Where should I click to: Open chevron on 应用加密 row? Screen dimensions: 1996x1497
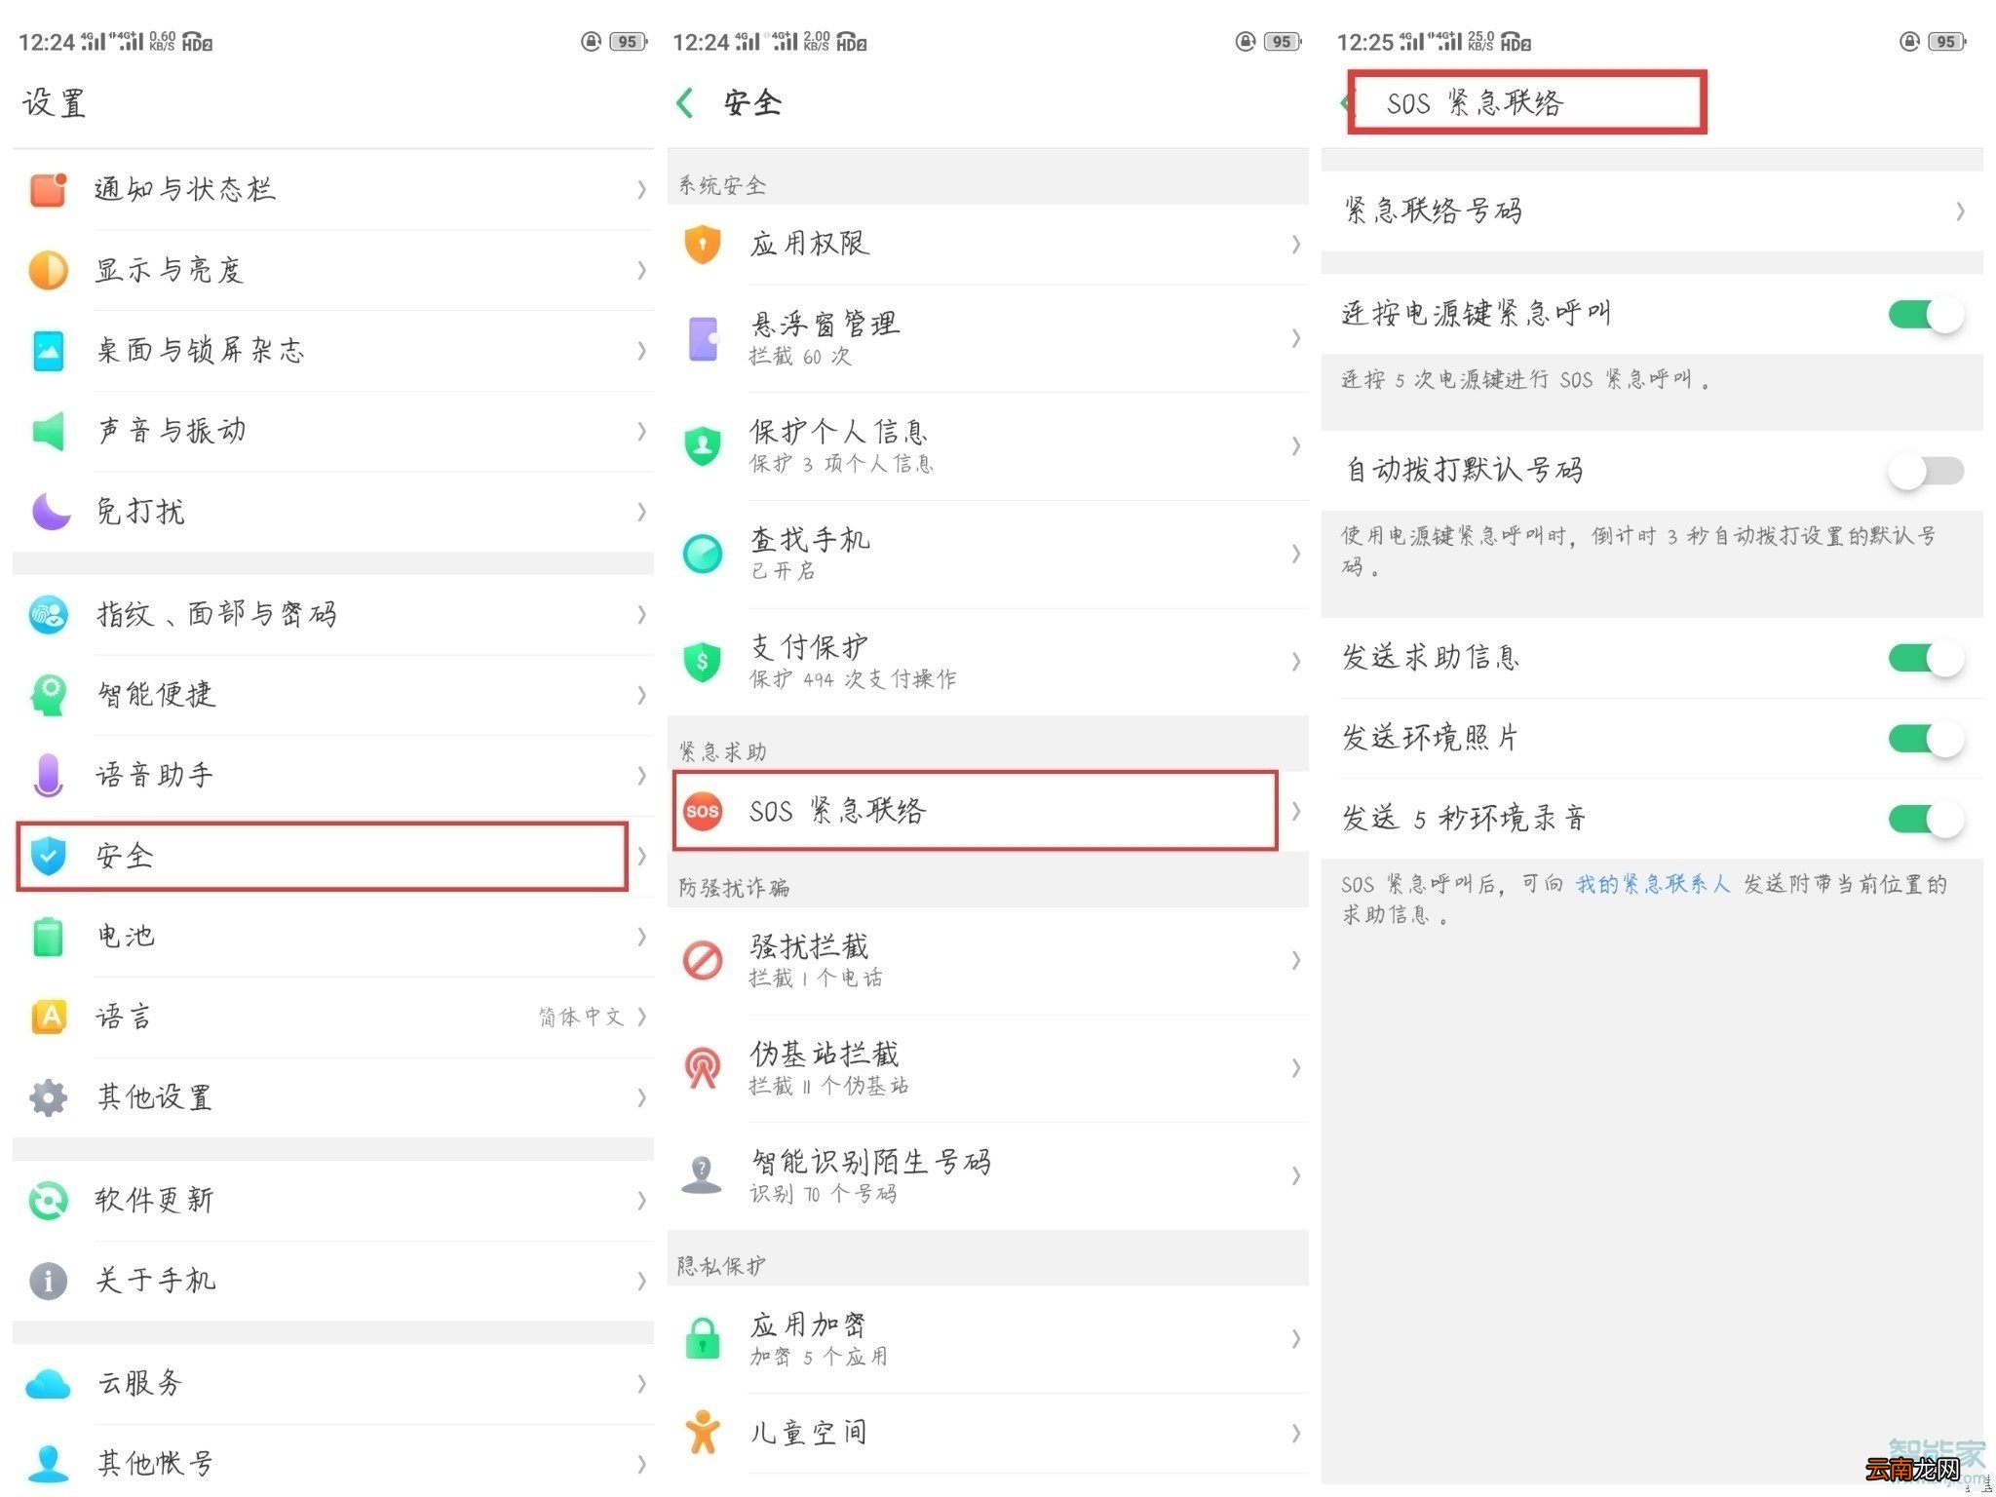coord(1295,1338)
